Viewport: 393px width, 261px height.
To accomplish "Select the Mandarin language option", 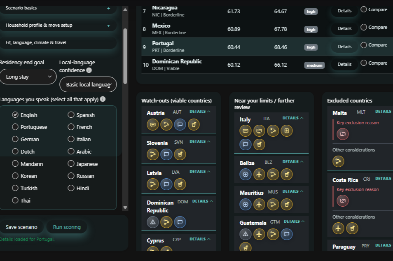I will point(15,164).
